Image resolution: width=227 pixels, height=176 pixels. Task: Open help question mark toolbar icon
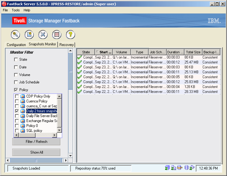[x=70, y=35]
